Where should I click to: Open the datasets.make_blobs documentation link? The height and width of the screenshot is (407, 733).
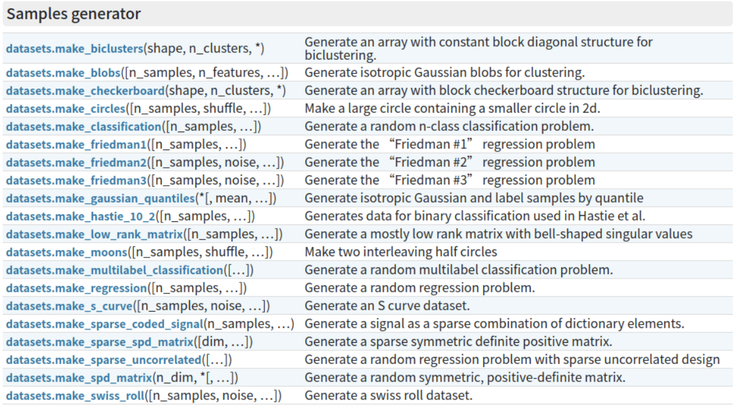point(63,73)
